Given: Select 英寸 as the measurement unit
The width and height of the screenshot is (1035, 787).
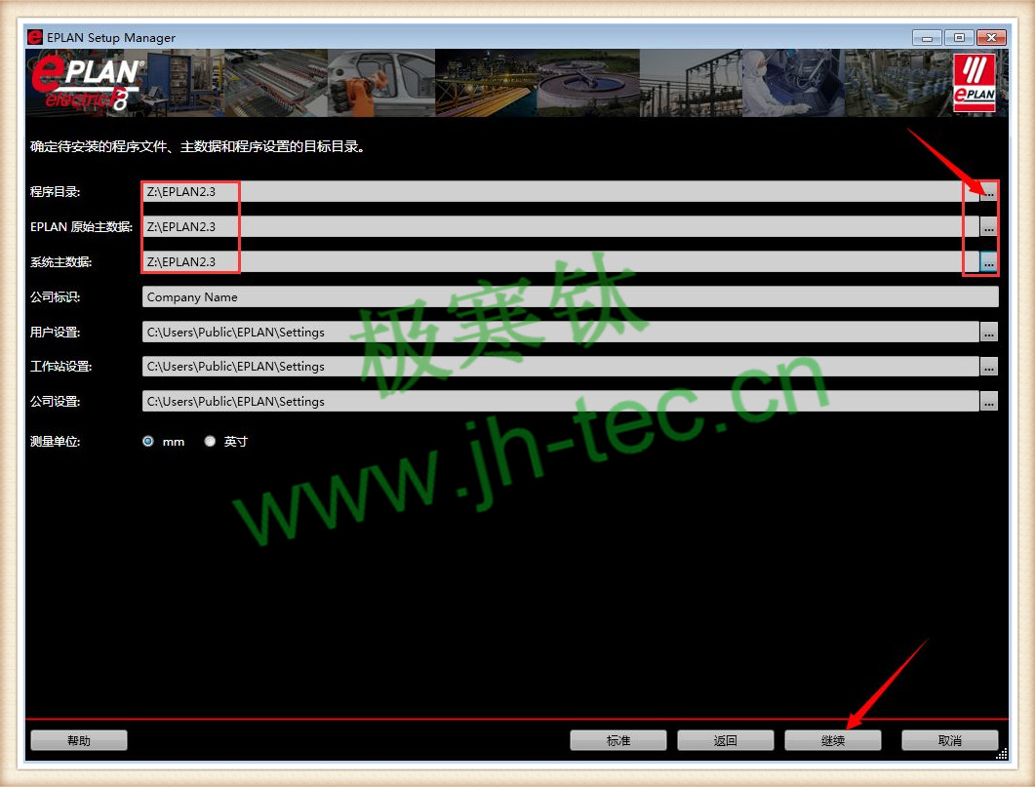Looking at the screenshot, I should pyautogui.click(x=210, y=442).
